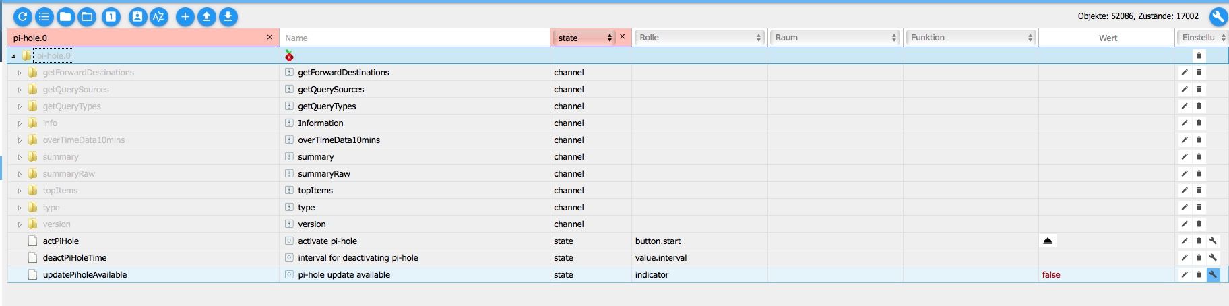Delete the deactPiHoleTime object
This screenshot has width=1229, height=306.
(1199, 257)
